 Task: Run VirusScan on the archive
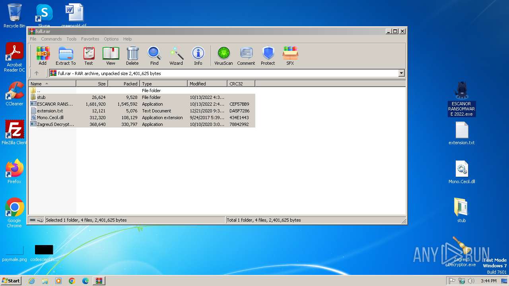click(x=223, y=56)
